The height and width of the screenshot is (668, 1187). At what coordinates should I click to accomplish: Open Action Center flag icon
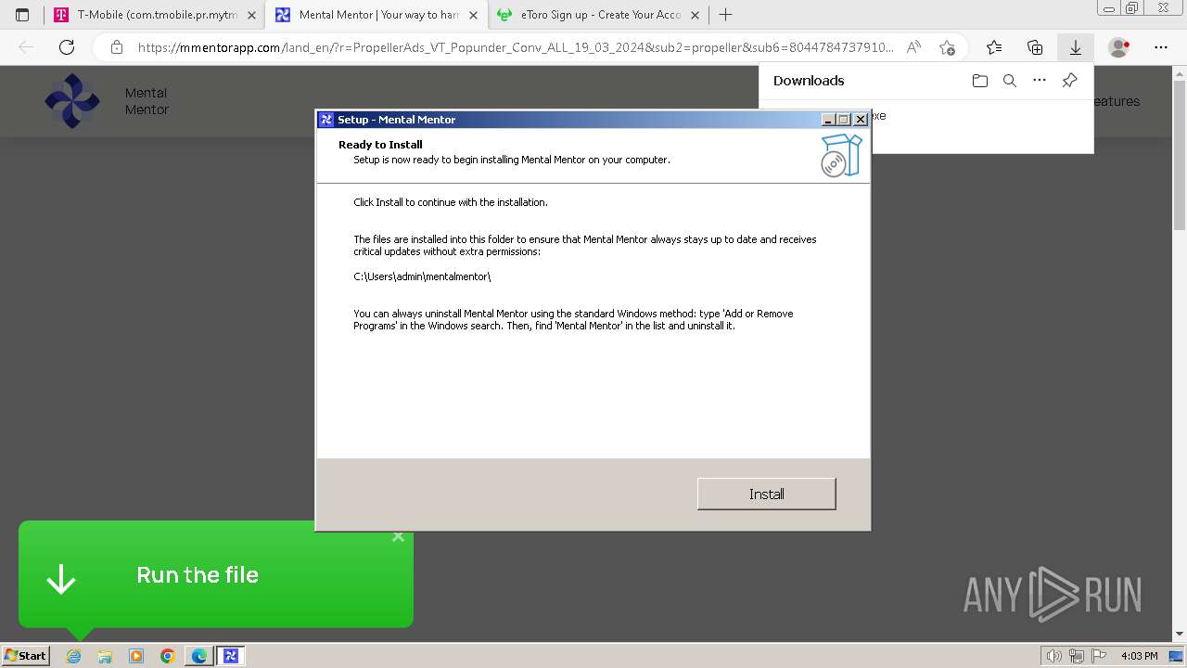click(1099, 656)
